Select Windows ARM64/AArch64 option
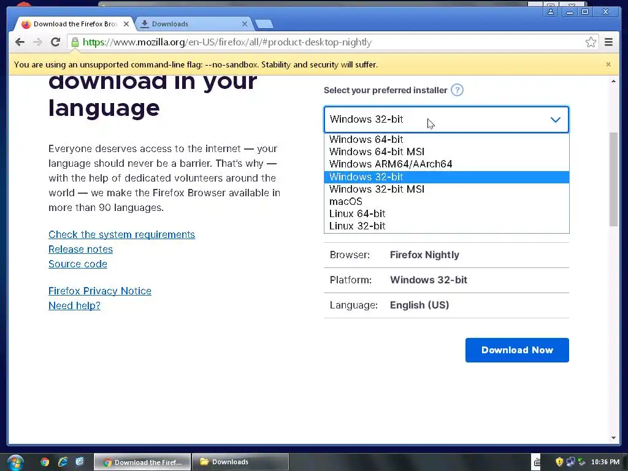This screenshot has width=628, height=471. click(x=446, y=164)
